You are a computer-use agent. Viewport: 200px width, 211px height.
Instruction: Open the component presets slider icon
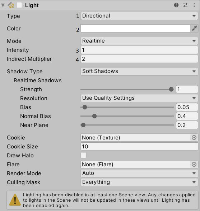[185, 5]
